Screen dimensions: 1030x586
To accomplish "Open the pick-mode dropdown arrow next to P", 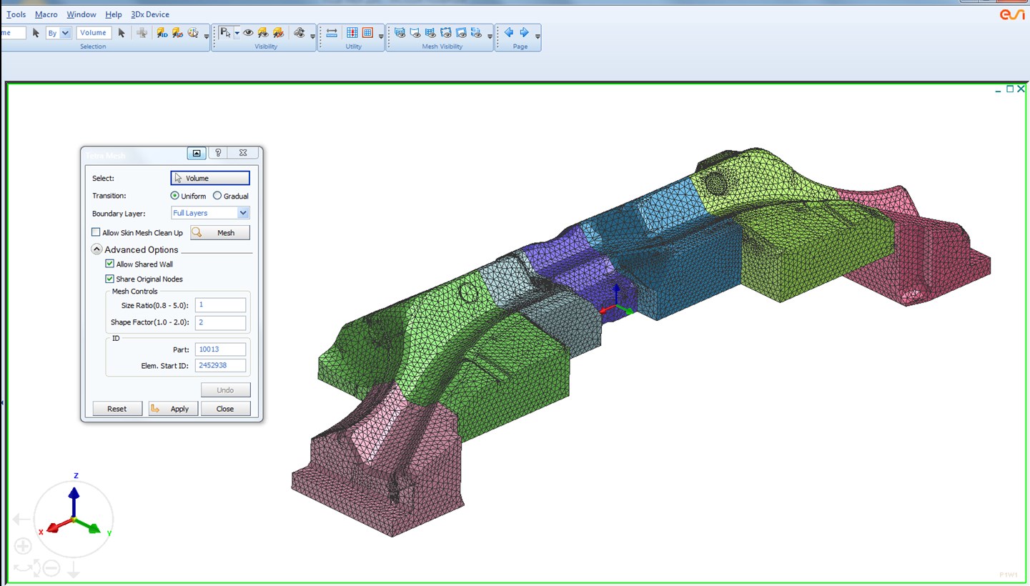I will coord(237,33).
